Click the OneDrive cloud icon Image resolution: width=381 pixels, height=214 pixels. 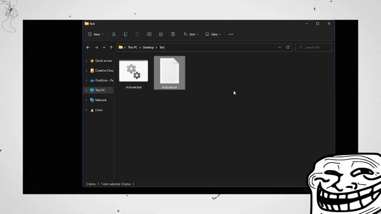pyautogui.click(x=92, y=80)
